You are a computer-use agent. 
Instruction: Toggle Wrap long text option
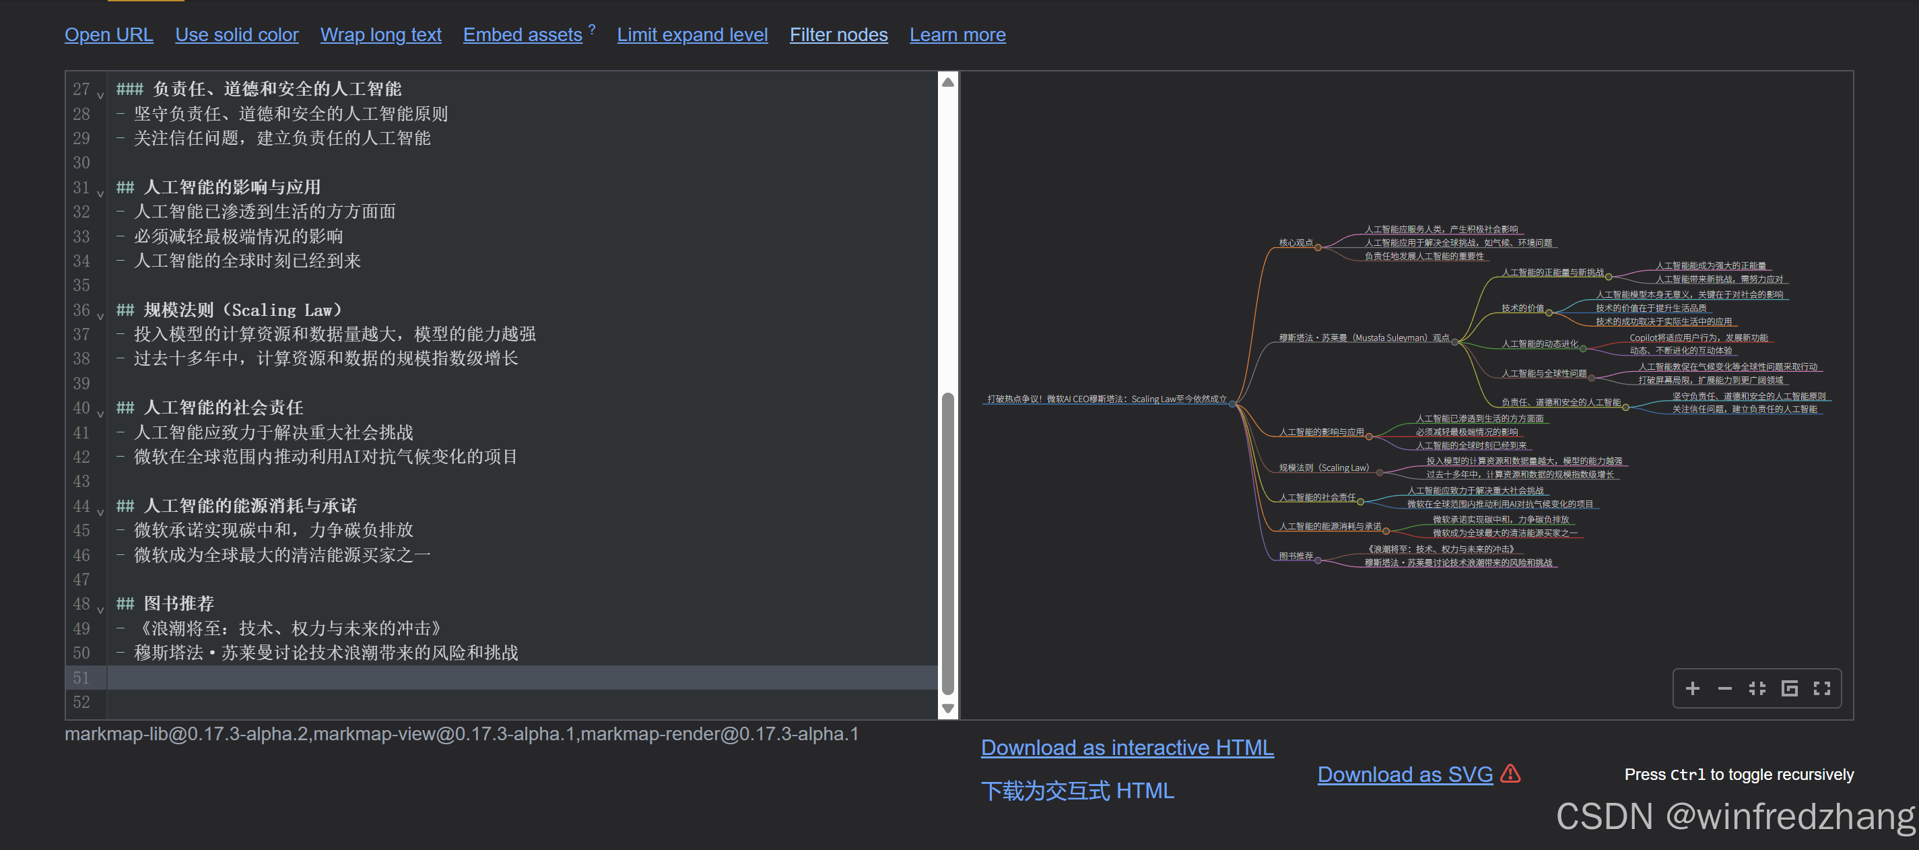pyautogui.click(x=380, y=35)
